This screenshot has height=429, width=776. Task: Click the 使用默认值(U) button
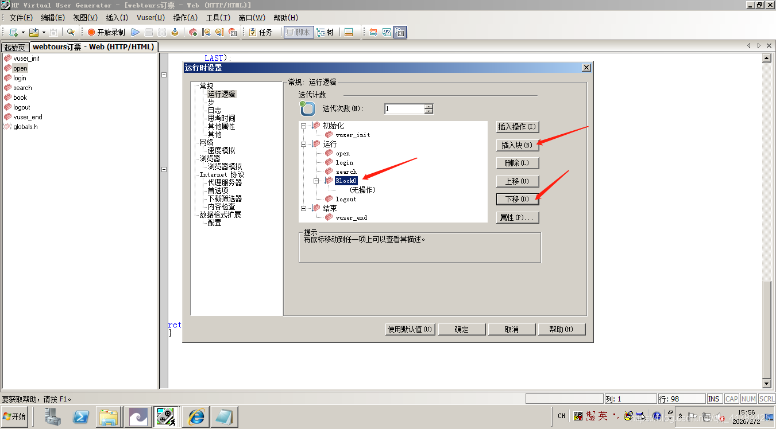[x=410, y=329]
